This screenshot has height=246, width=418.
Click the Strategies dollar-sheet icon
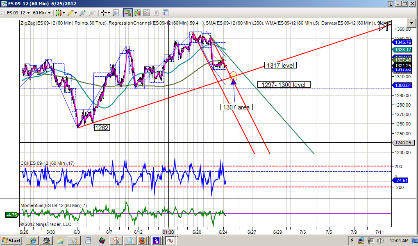156,13
